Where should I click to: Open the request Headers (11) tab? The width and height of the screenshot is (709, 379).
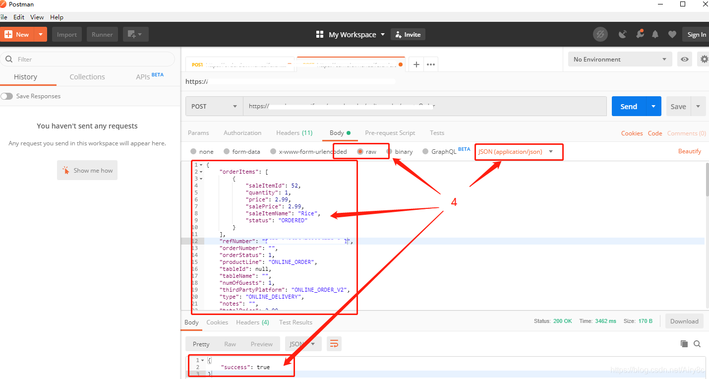[295, 133]
